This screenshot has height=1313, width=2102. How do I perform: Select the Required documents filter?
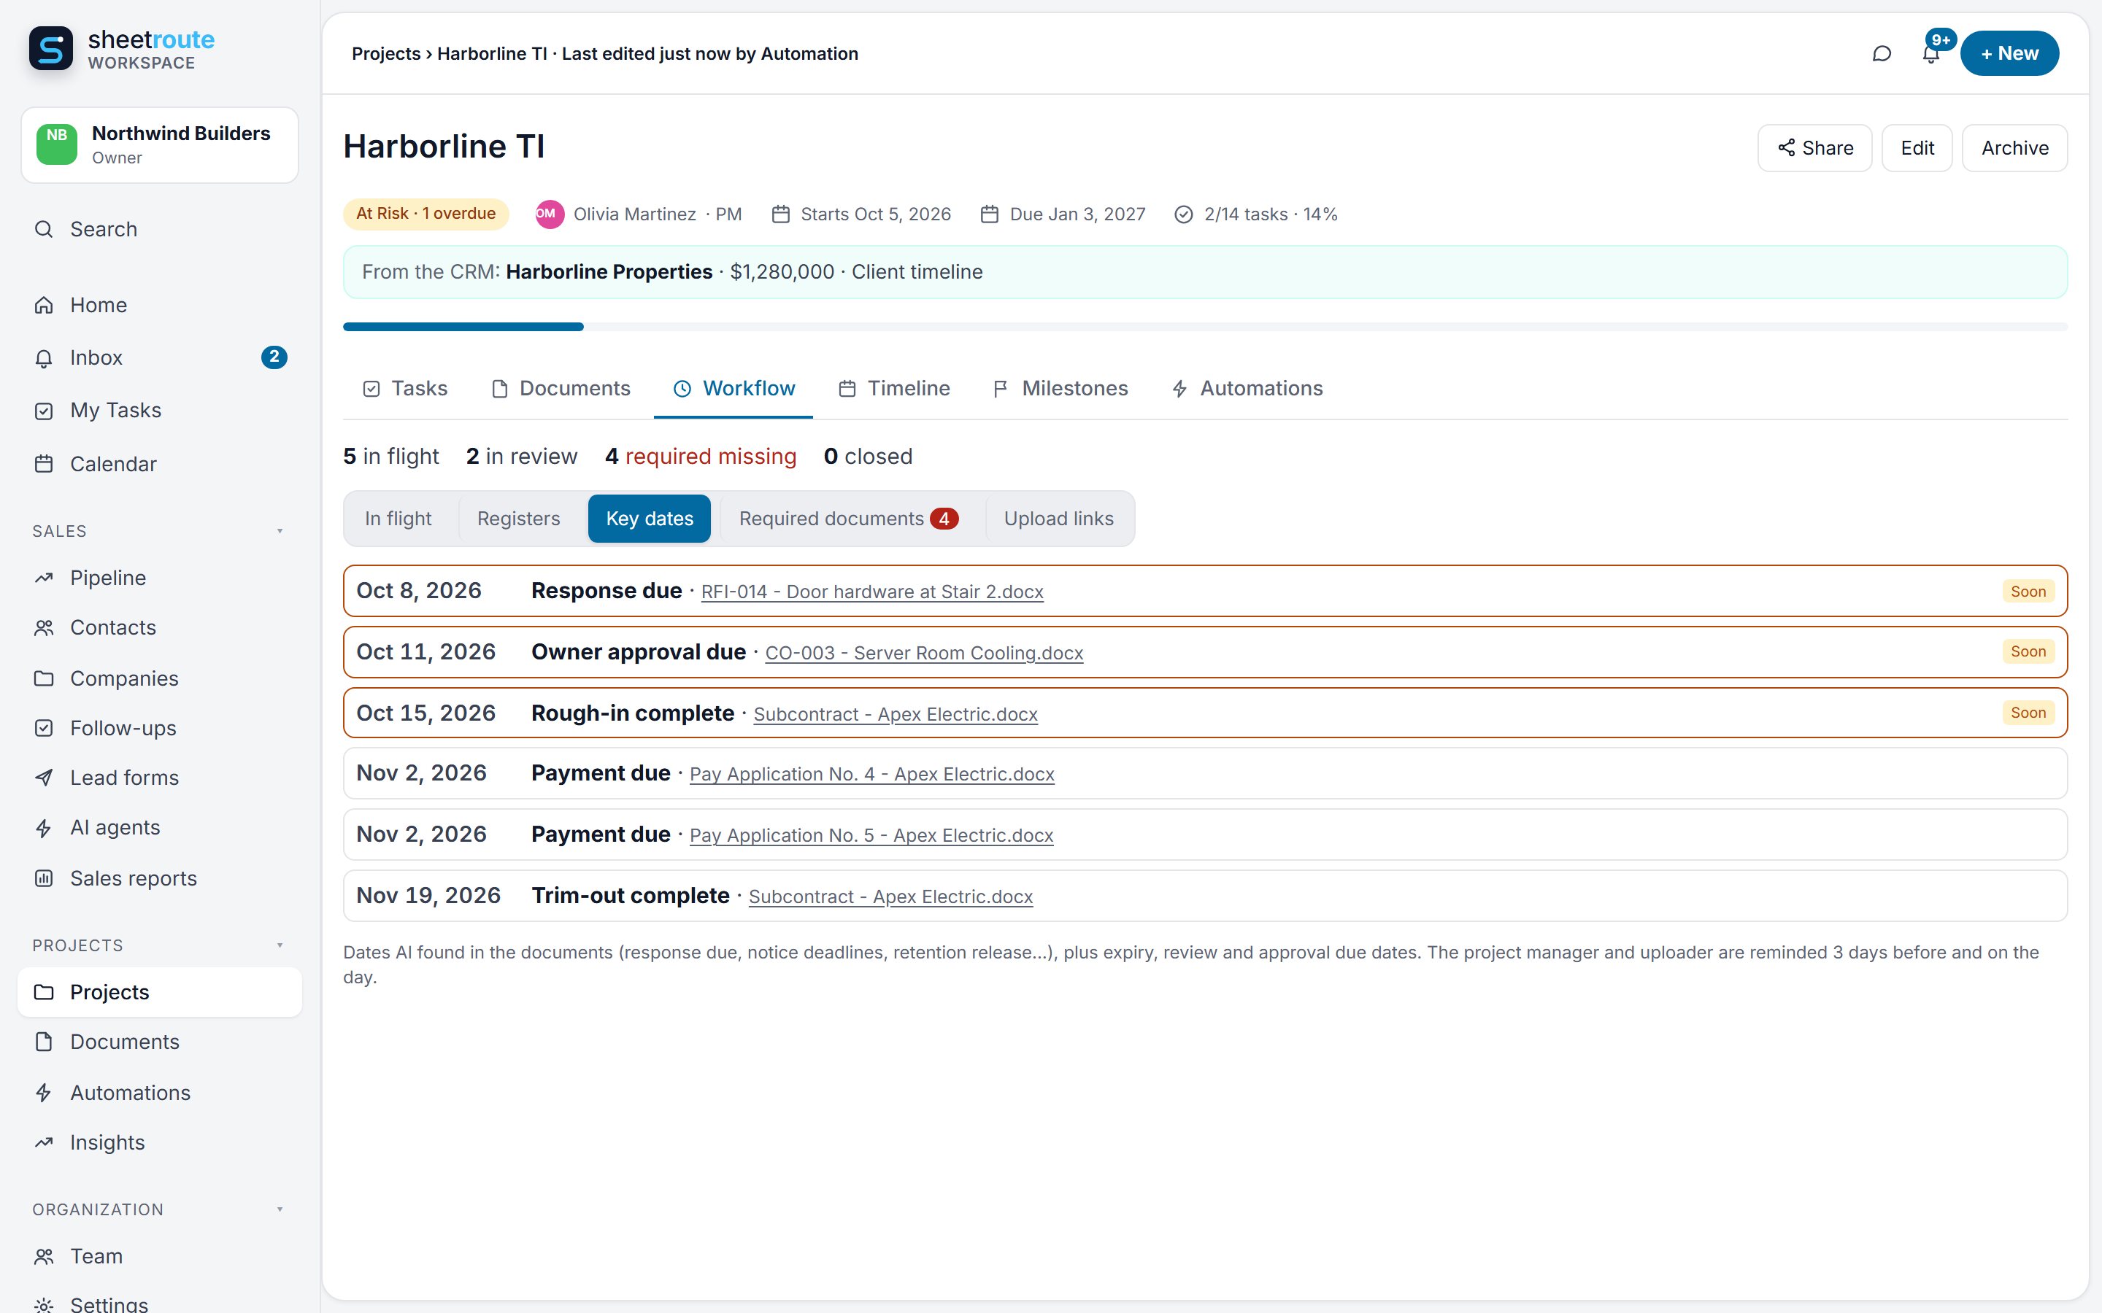(x=848, y=519)
